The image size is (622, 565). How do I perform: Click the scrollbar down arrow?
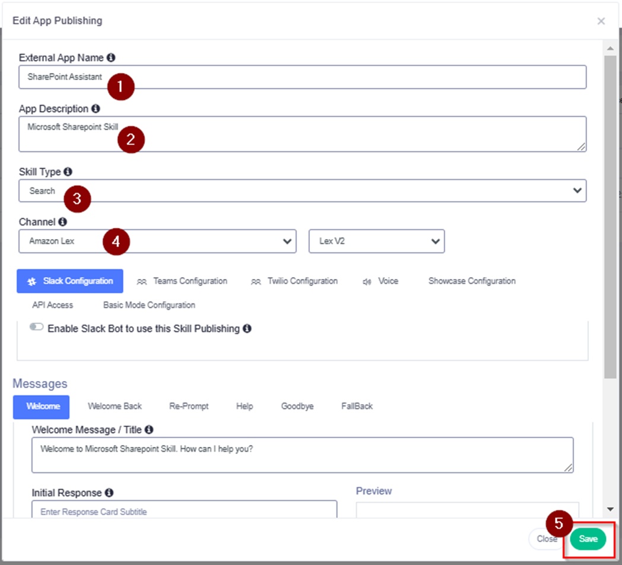pos(610,509)
